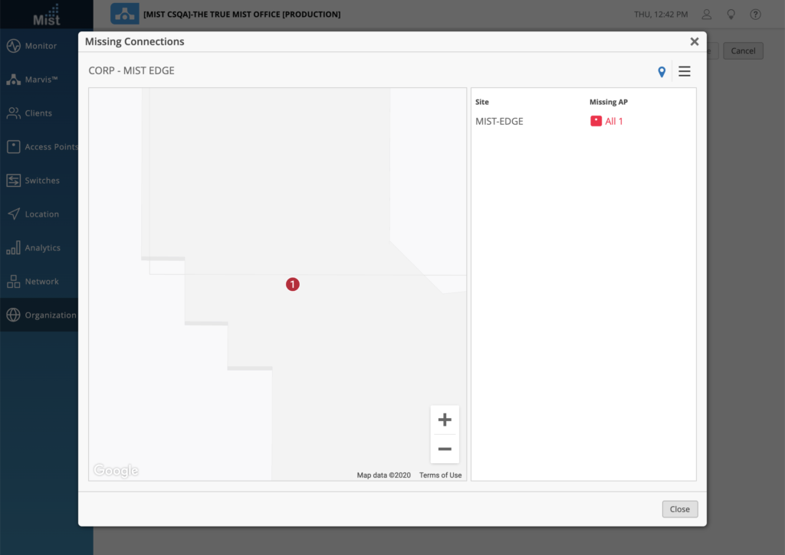The height and width of the screenshot is (555, 785).
Task: Click the Network blocks icon
Action: pos(14,282)
